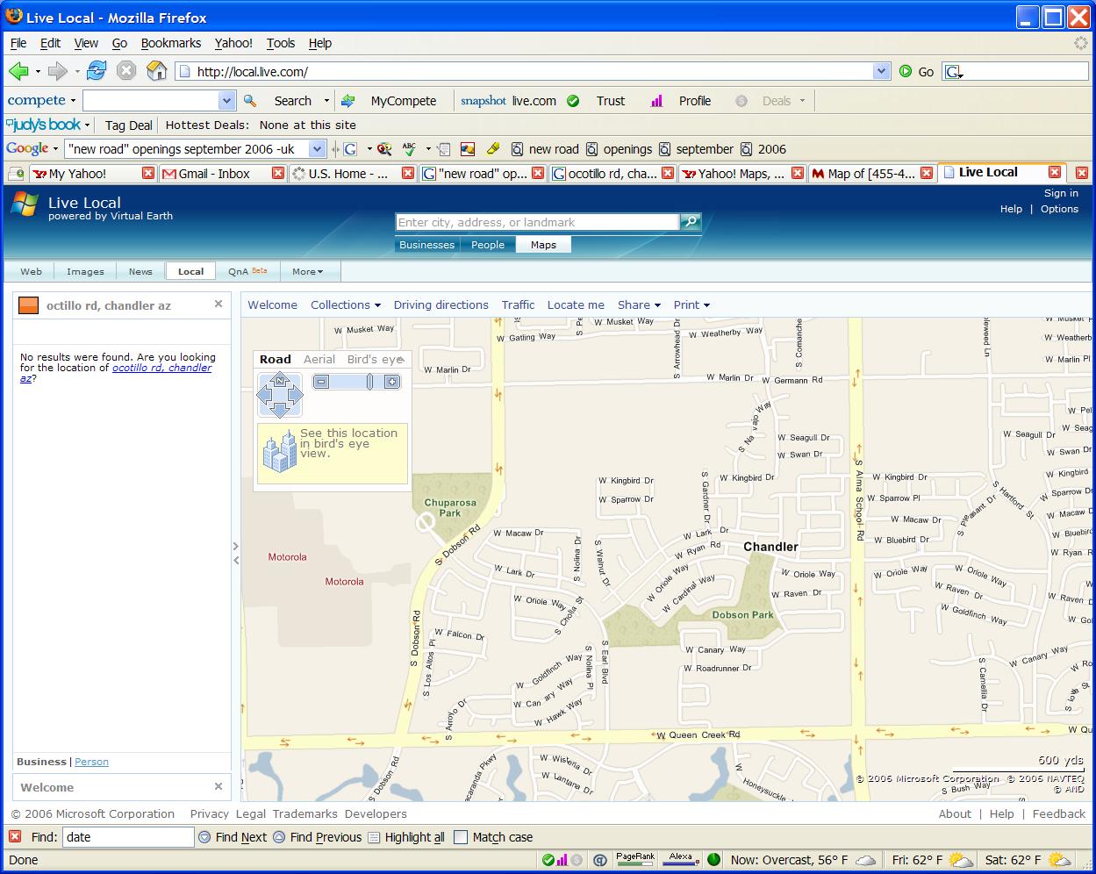Open bird's eye view via buildings icon
This screenshot has height=874, width=1096.
pos(279,453)
